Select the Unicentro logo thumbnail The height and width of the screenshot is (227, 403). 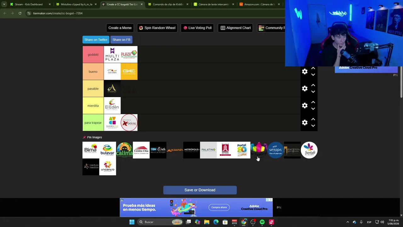tap(108, 167)
